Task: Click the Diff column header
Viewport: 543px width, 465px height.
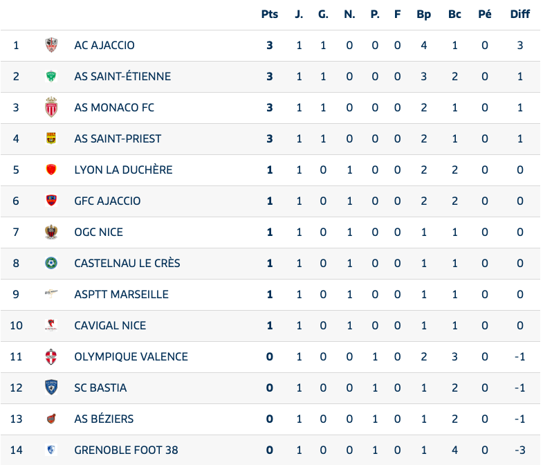Action: pos(520,15)
